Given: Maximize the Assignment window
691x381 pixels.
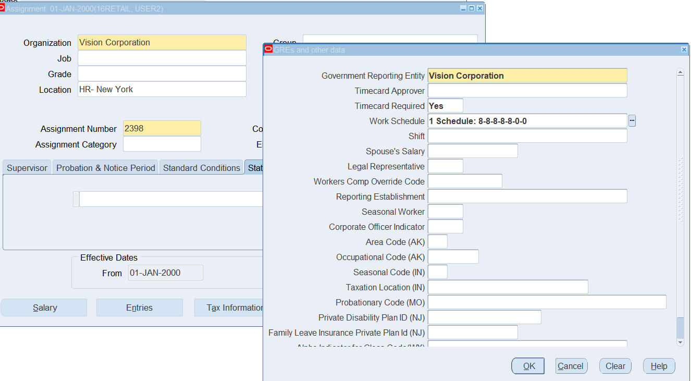Looking at the screenshot, I should click(472, 8).
